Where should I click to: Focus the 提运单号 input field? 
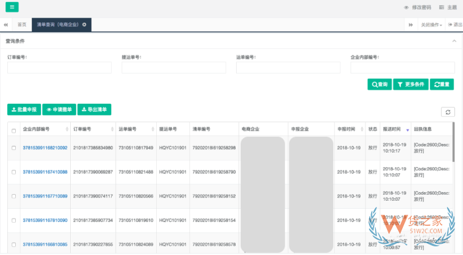pos(174,67)
